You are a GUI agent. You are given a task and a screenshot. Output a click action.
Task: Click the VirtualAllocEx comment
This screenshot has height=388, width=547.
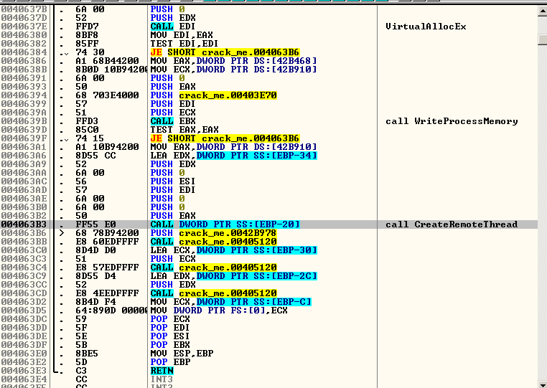[x=426, y=27]
